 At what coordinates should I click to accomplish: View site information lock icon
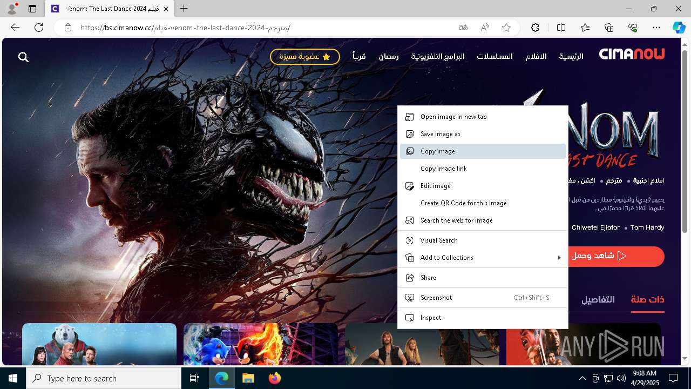(67, 28)
